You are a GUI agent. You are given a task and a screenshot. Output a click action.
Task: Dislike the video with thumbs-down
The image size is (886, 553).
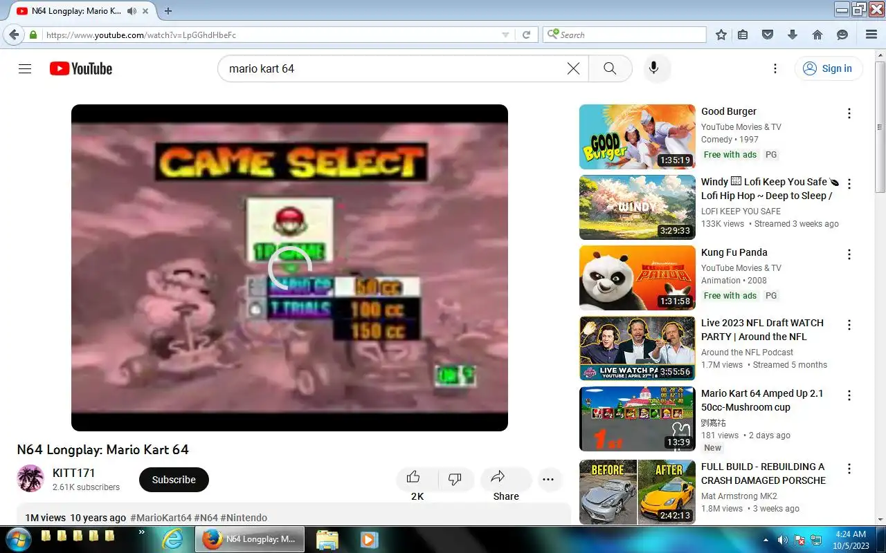[455, 479]
